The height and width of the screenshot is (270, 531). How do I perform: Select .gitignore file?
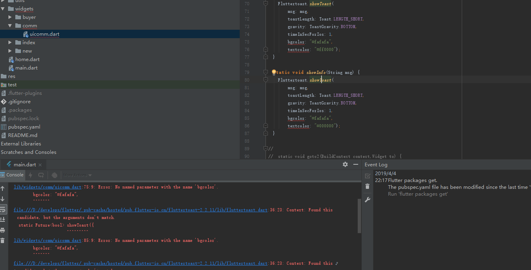point(19,102)
